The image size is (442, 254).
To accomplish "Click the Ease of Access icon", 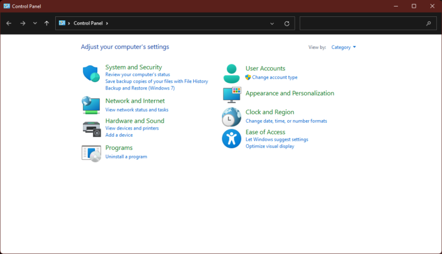I will pos(231,139).
